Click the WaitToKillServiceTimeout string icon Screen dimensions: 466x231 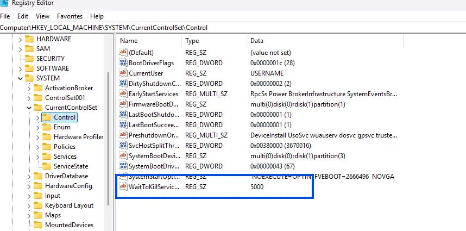(x=123, y=187)
